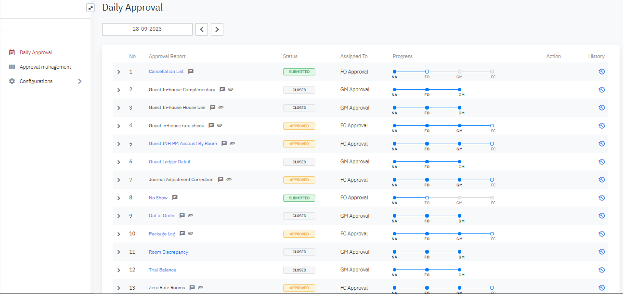The height and width of the screenshot is (294, 623).
Task: Go to the previous date
Action: tap(201, 29)
